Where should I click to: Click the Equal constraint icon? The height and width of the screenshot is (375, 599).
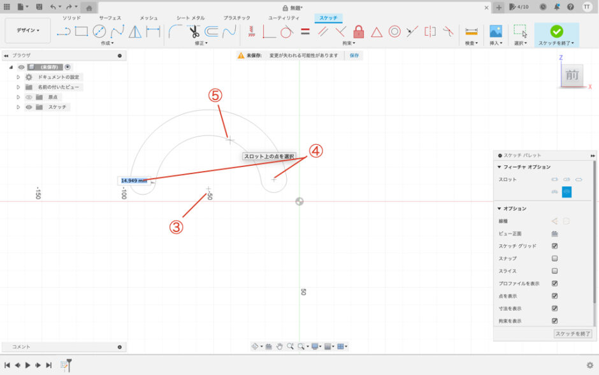[305, 31]
